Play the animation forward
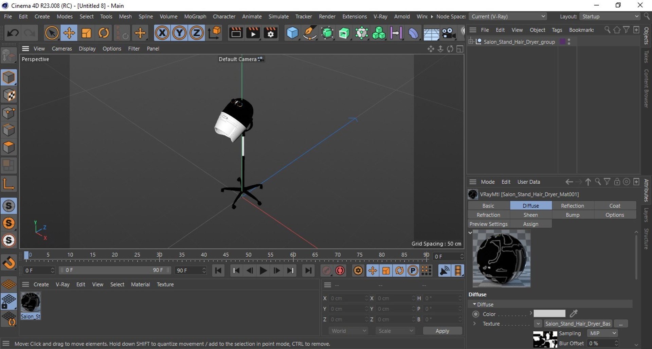 coord(263,271)
